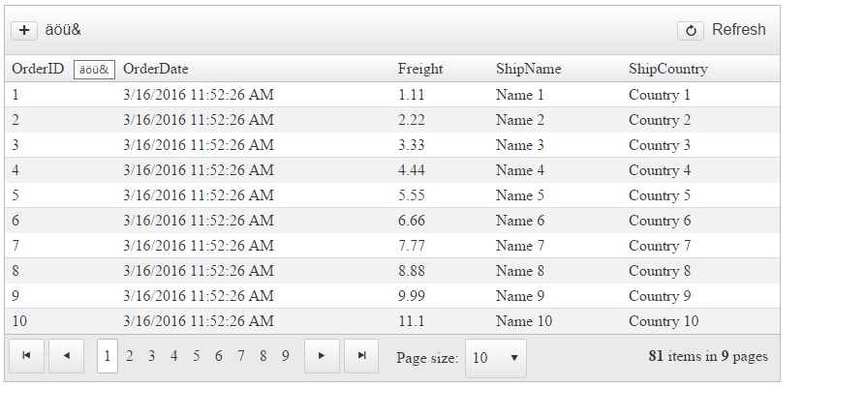Image resolution: width=866 pixels, height=417 pixels.
Task: Click the äöü& button beside OrderID
Action: [x=94, y=70]
